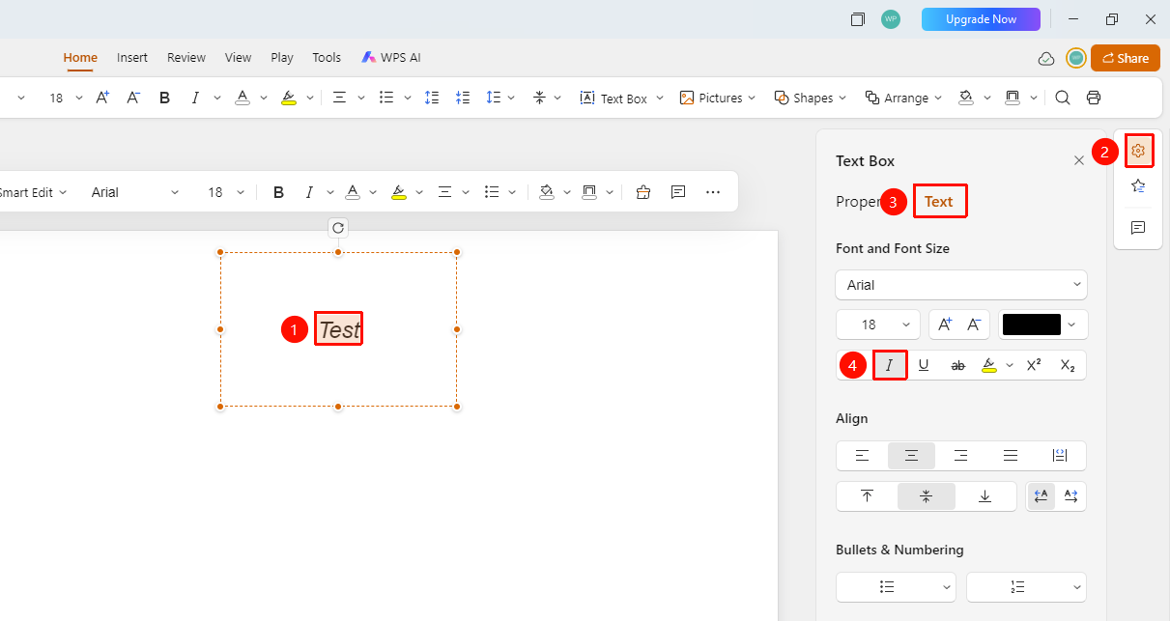Open the bullets dropdown under Bullets & Numbering
1170x621 pixels.
coord(896,587)
